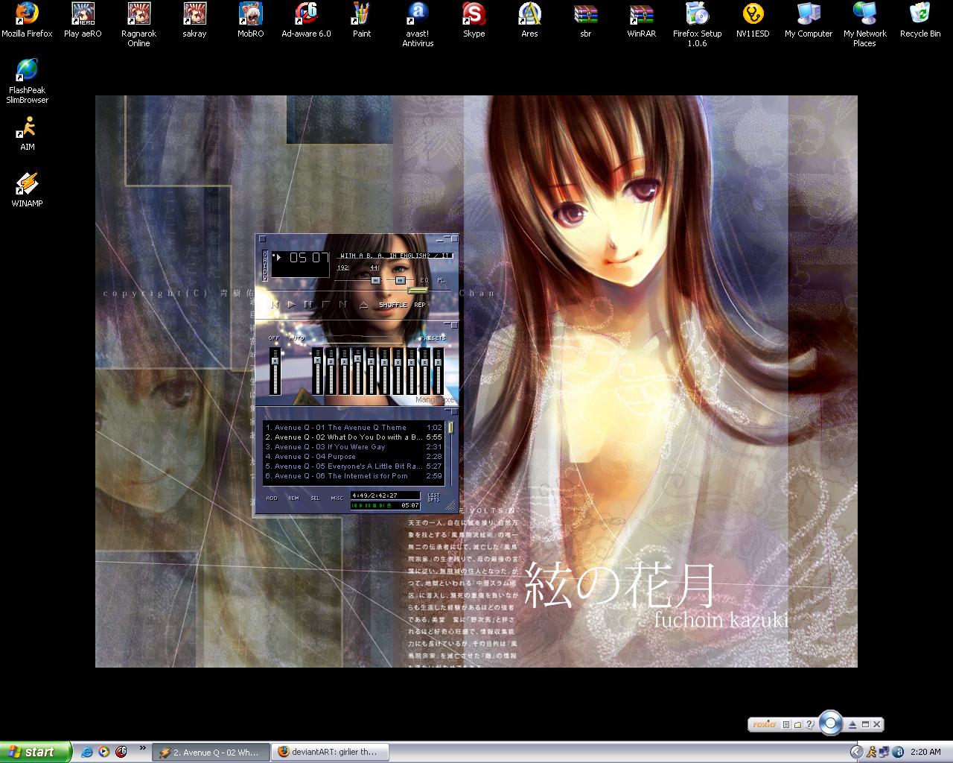Open the Ragnarok Online desktop icon
Screen dimensions: 953x763
[138, 25]
